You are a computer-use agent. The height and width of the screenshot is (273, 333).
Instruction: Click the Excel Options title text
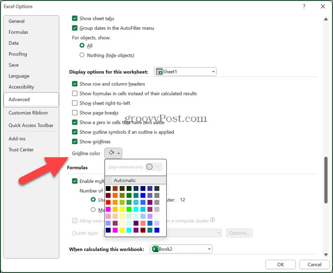tap(18, 7)
